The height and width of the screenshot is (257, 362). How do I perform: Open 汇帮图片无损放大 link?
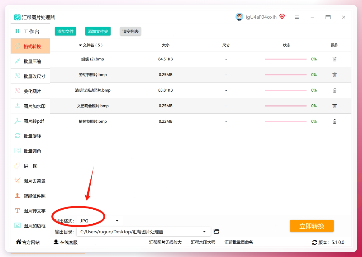tap(165, 242)
